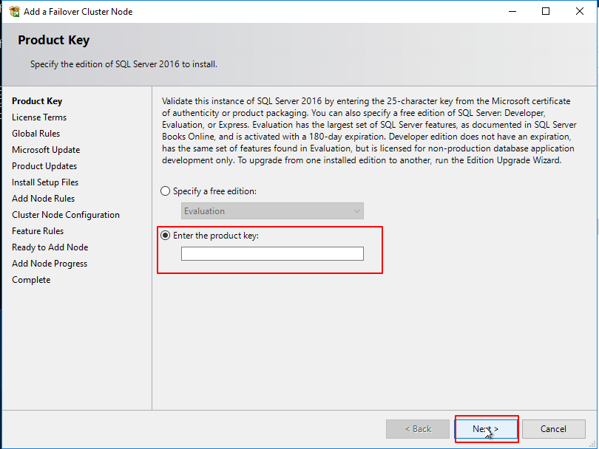
Task: Open the Evaluation edition dropdown
Action: pos(272,211)
